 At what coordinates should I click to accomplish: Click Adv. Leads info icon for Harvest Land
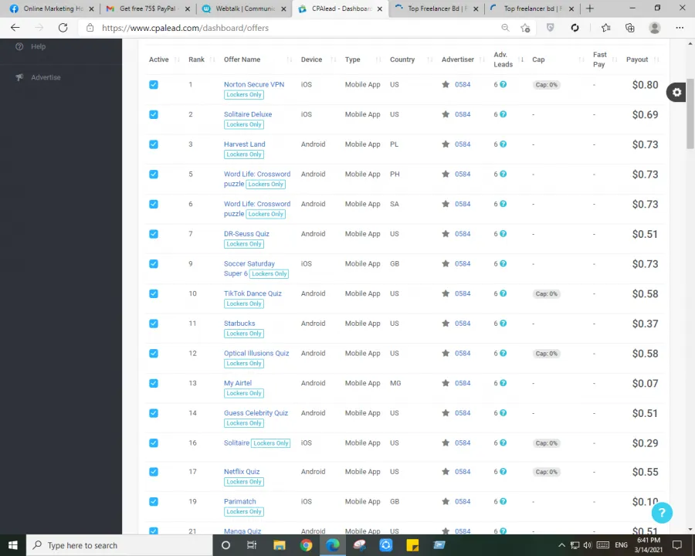tap(503, 144)
